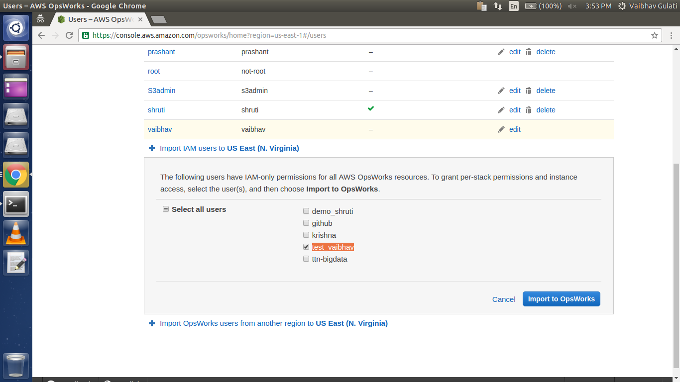Screen dimensions: 680x382
Task: Open the S3admin user link
Action: point(162,91)
